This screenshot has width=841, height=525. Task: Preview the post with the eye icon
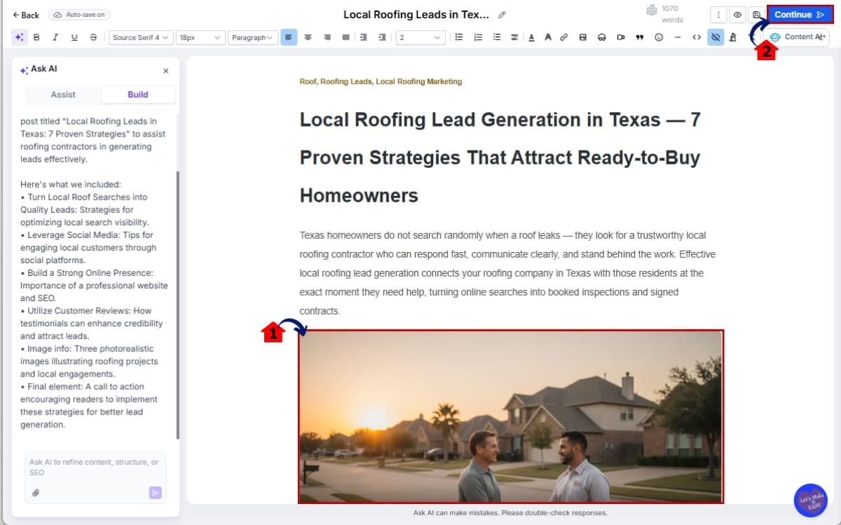click(737, 15)
